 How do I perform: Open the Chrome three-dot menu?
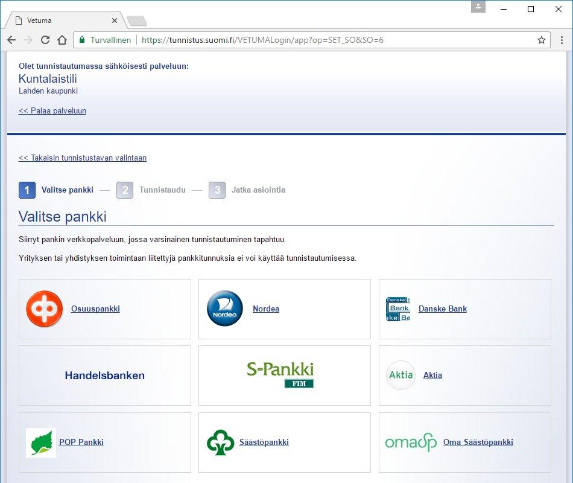(x=562, y=40)
